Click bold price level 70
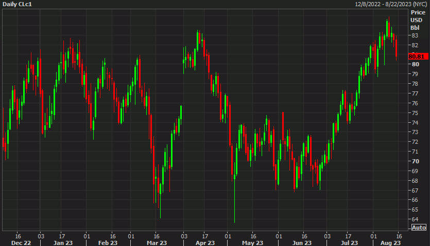Image resolution: width=430 pixels, height=246 pixels. (x=416, y=161)
